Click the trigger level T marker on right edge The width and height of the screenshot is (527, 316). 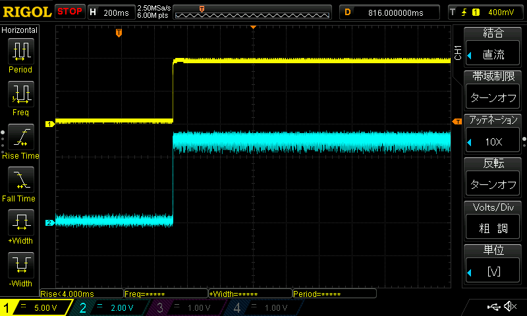[457, 122]
